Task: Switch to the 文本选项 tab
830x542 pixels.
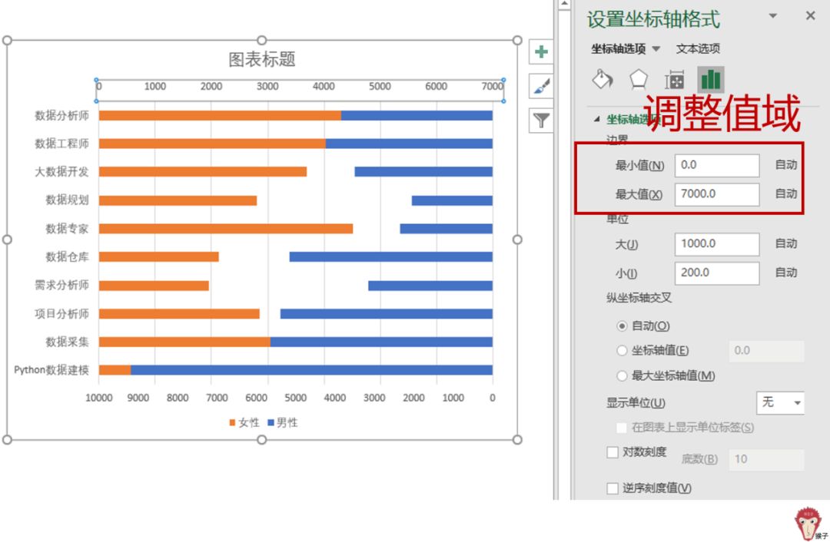Action: [698, 48]
